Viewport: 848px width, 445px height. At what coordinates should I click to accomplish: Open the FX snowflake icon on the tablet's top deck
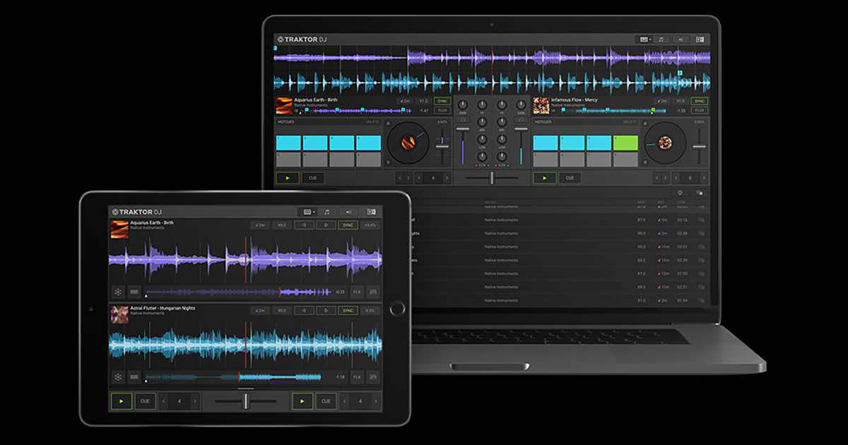coord(117,292)
